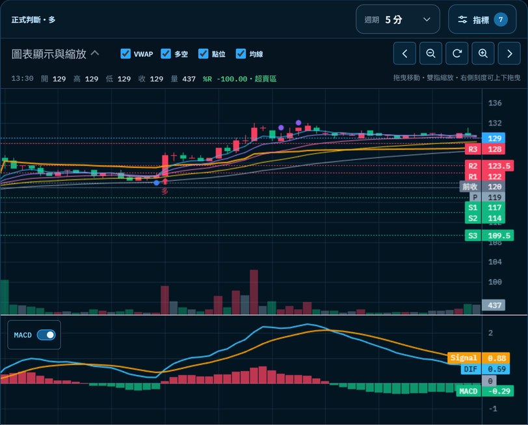Viewport: 528px width, 425px height.
Task: Click the %R -100.00 超賣區 readout
Action: coord(239,79)
